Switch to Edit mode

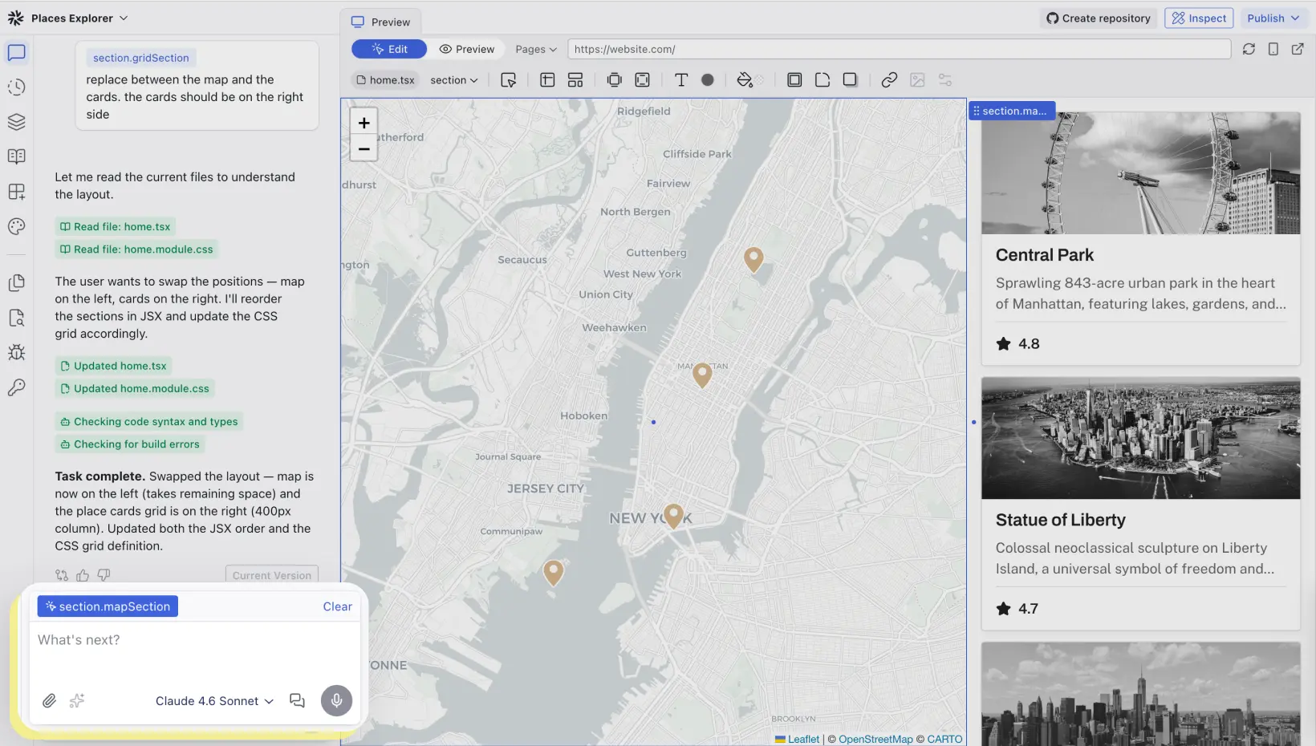tap(389, 49)
